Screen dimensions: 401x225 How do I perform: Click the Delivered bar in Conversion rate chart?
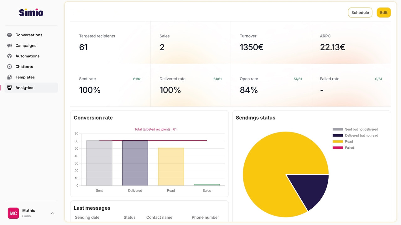click(x=135, y=162)
